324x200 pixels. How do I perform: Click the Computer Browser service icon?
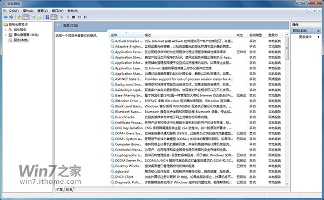coord(112,144)
